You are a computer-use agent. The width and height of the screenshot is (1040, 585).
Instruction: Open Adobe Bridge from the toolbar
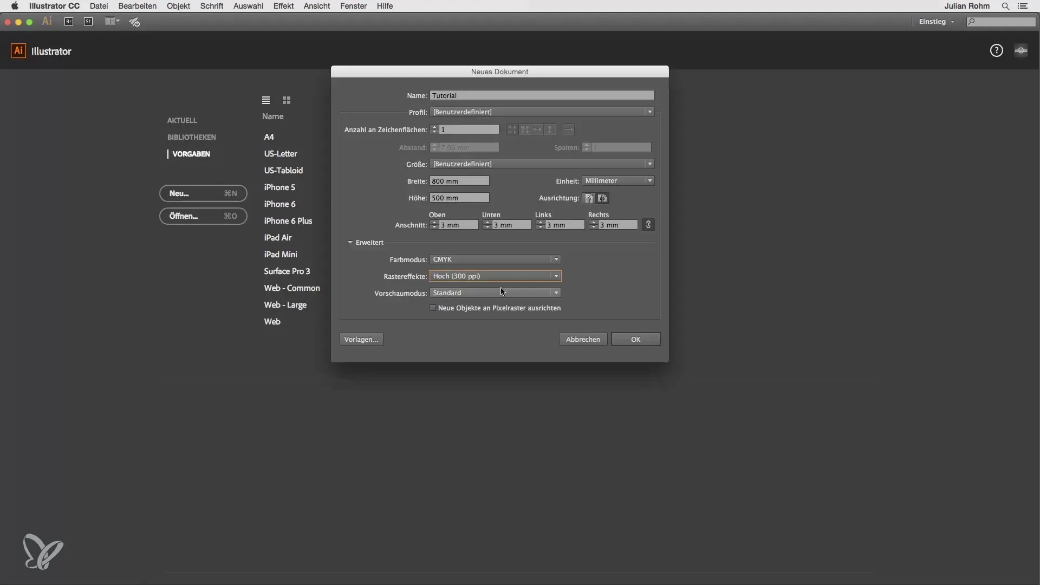tap(69, 22)
